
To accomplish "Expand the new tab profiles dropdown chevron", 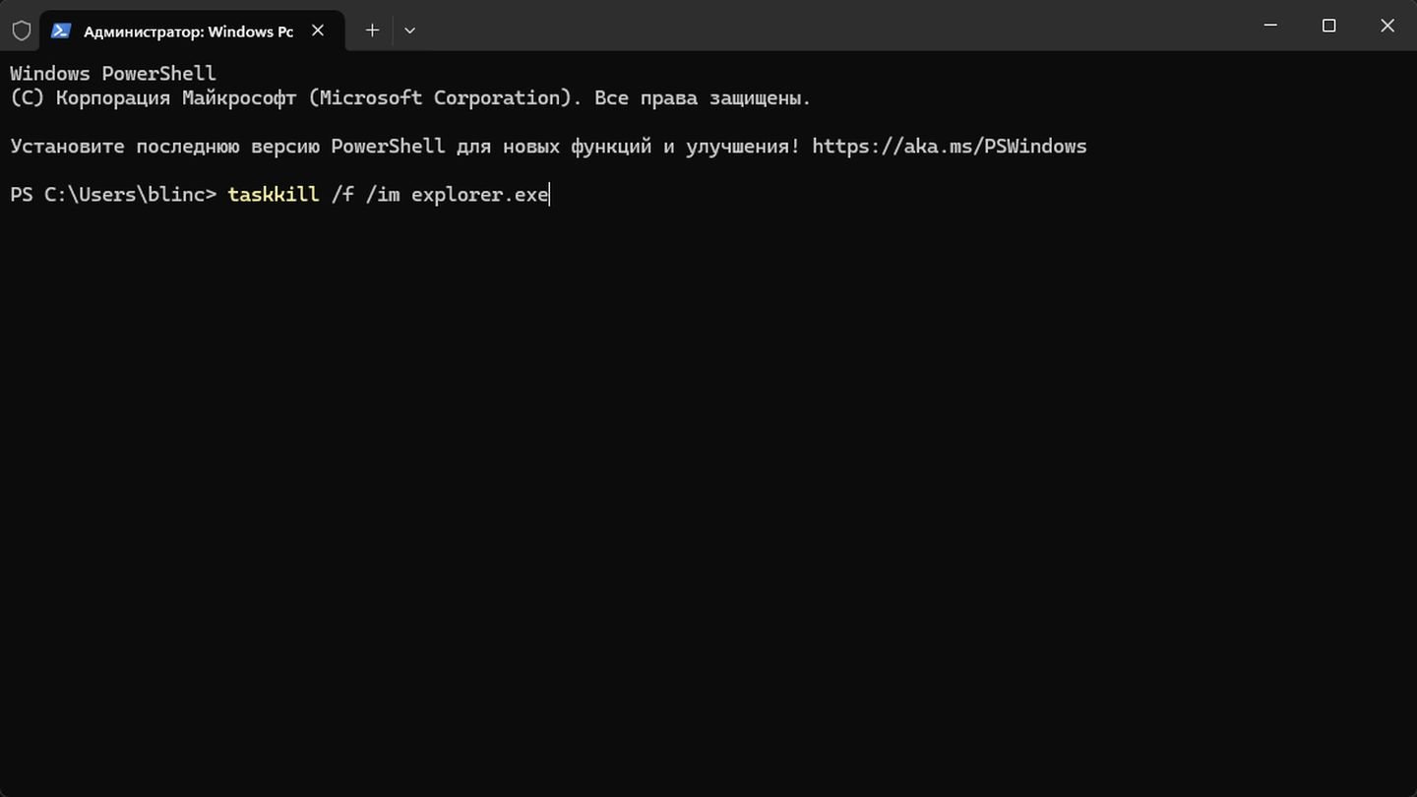I will (409, 31).
